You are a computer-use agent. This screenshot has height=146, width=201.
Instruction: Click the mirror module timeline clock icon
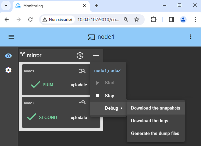[80, 55]
